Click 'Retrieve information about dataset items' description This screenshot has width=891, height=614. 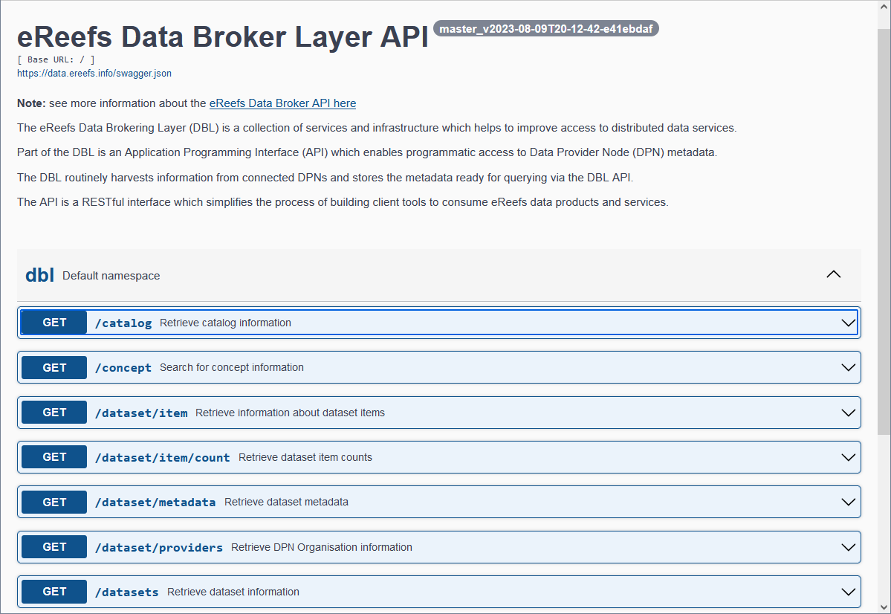click(291, 413)
